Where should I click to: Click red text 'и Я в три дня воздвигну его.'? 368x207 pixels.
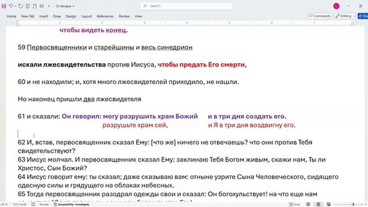coord(252,125)
